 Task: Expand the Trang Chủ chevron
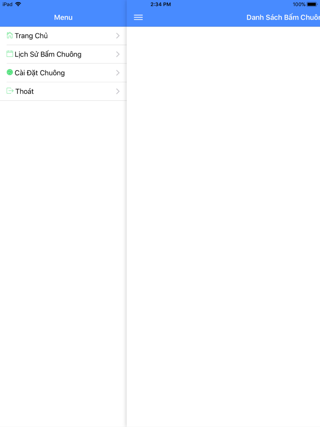click(x=118, y=36)
